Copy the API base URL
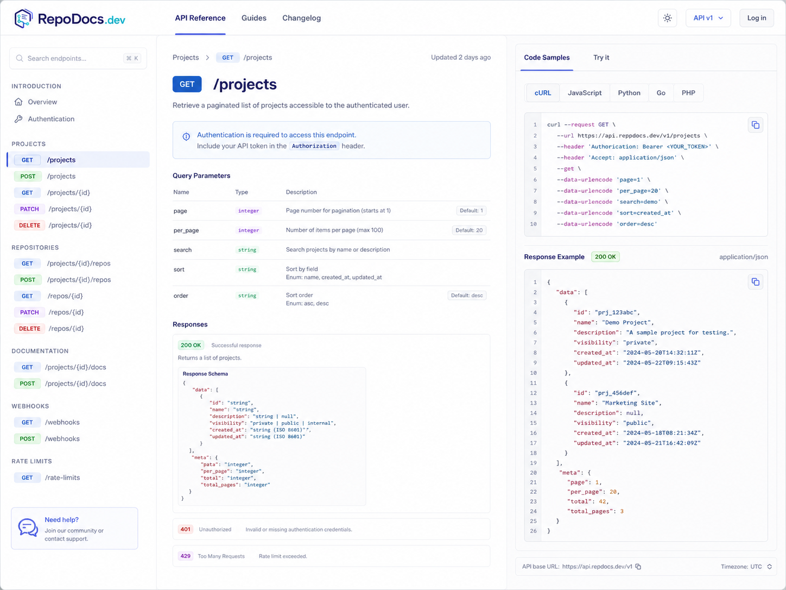786x590 pixels. pos(638,567)
